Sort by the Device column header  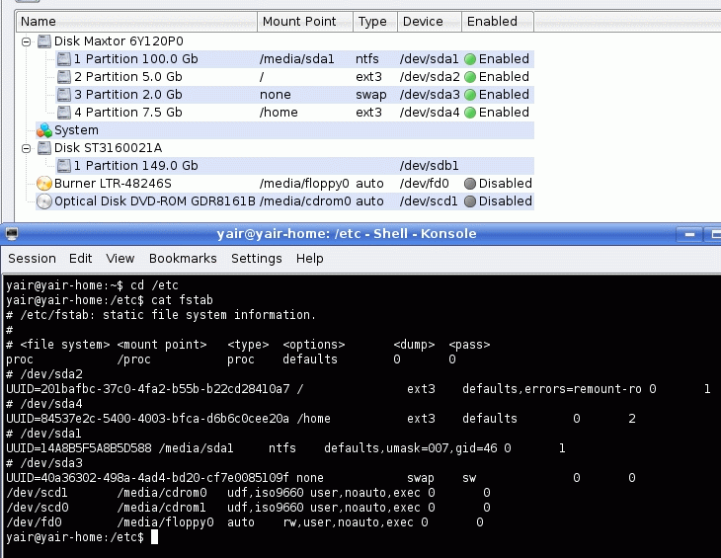pos(423,21)
